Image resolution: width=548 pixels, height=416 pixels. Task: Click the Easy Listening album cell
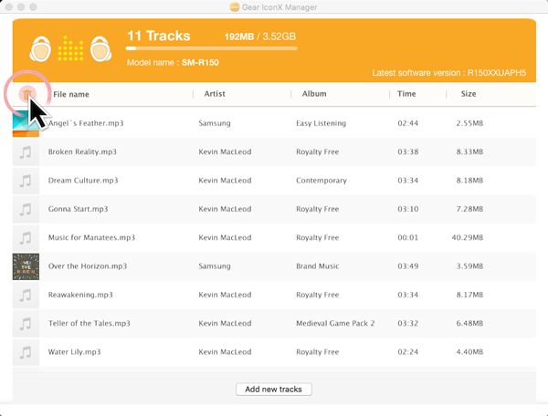pyautogui.click(x=321, y=123)
